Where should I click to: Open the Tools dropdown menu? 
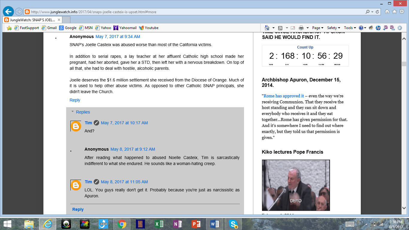pyautogui.click(x=350, y=28)
